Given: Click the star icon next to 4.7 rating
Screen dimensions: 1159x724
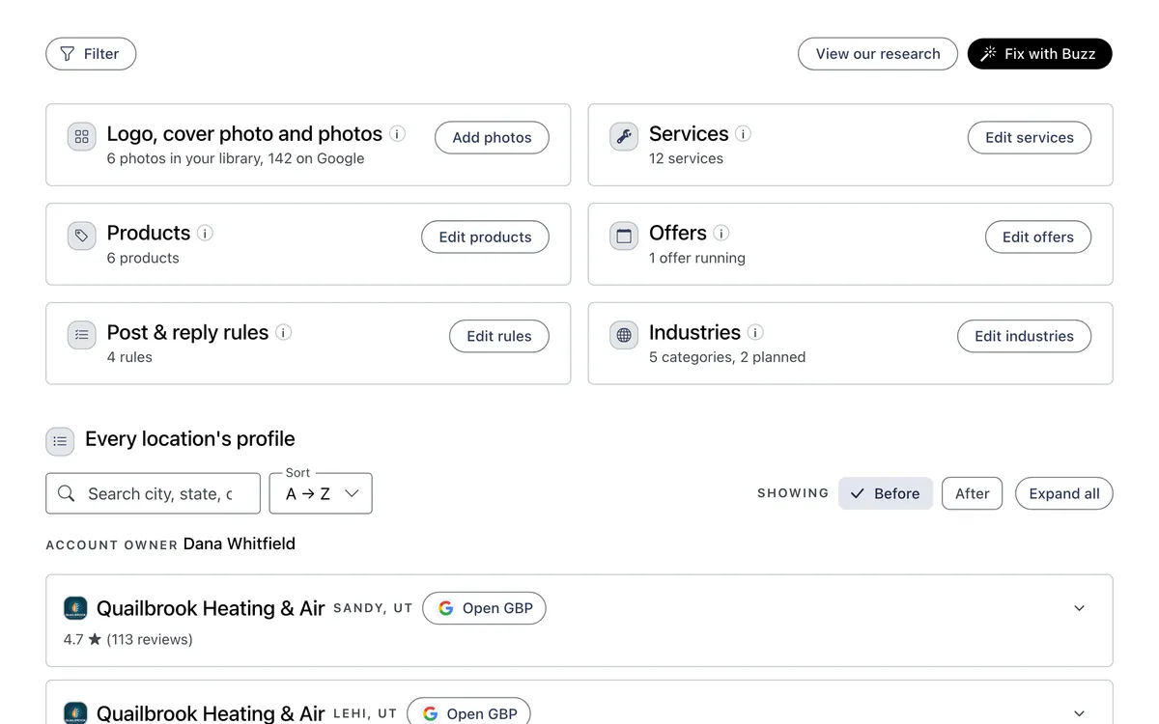Looking at the screenshot, I should pos(95,639).
